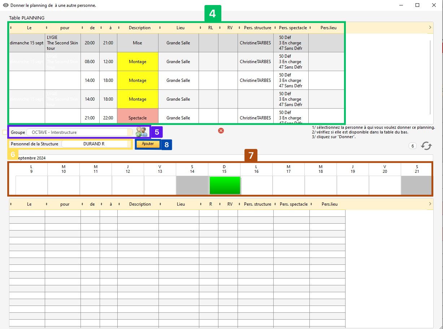Open the Groupe 'OCTAVE - Interstructure' dropdown
Viewport: 443px width, 329px height.
coord(79,132)
